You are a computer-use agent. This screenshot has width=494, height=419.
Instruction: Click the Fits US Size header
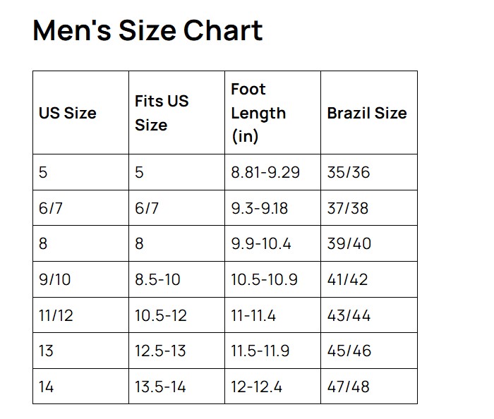[x=162, y=113]
